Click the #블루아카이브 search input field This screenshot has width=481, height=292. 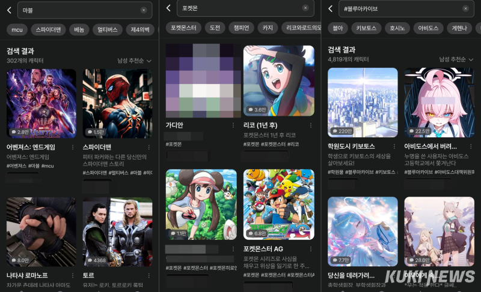tap(406, 8)
